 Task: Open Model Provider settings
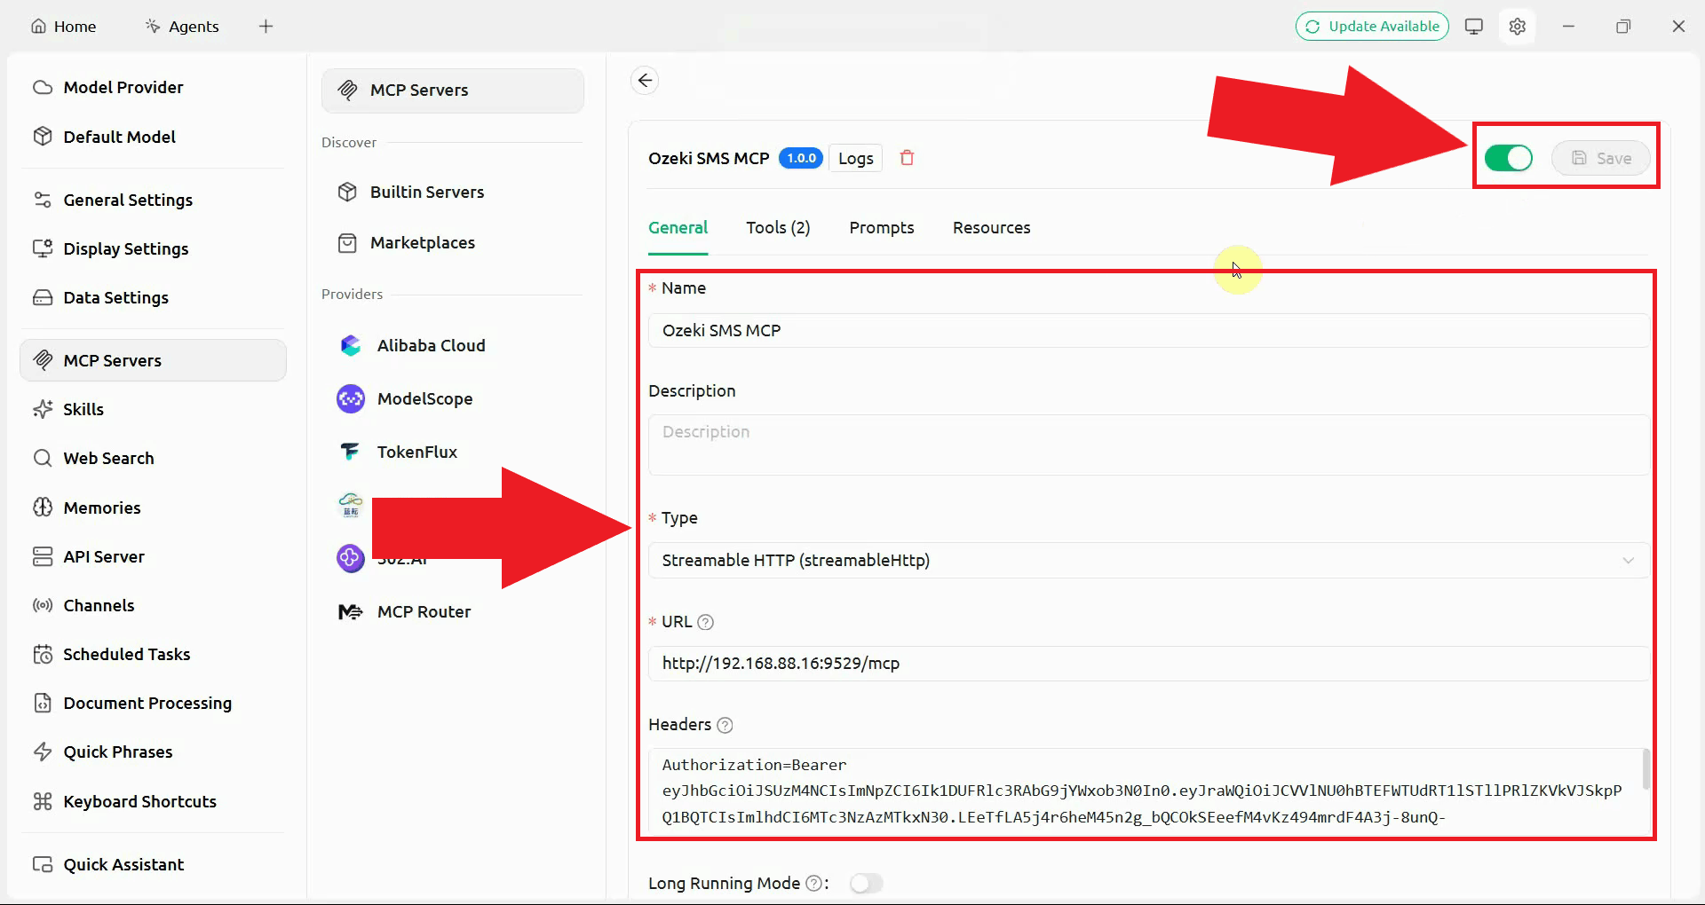pos(153,87)
